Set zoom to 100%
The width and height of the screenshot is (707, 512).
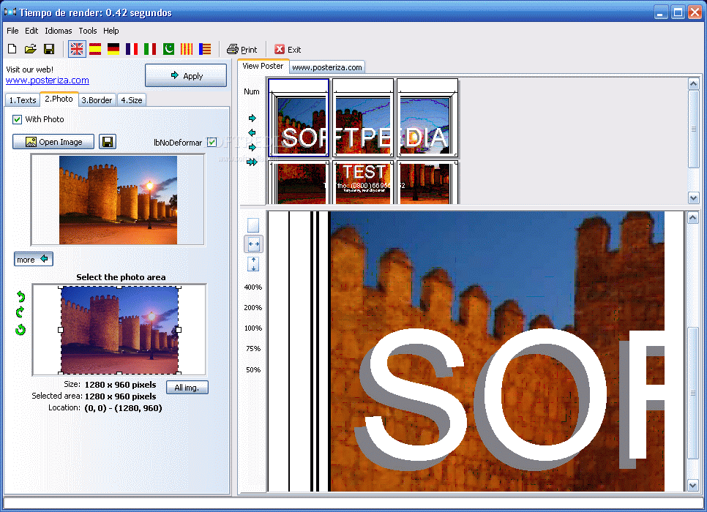pos(253,328)
